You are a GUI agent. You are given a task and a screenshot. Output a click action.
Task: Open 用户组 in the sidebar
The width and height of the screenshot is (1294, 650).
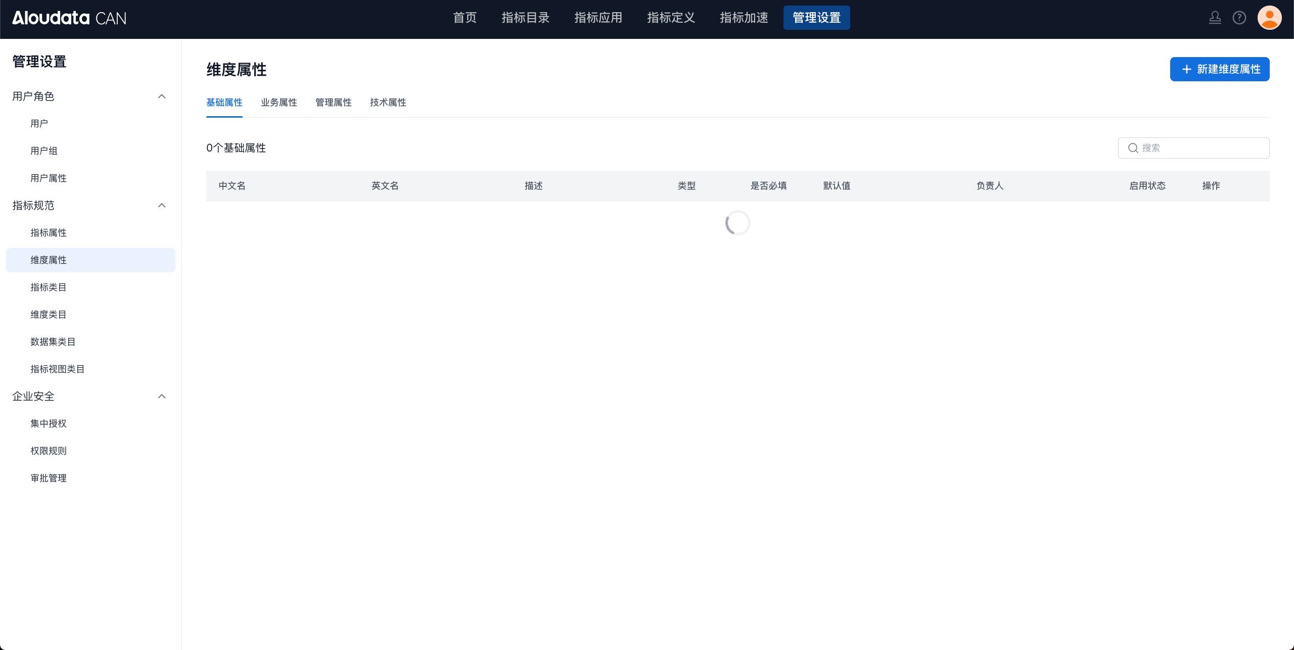44,151
